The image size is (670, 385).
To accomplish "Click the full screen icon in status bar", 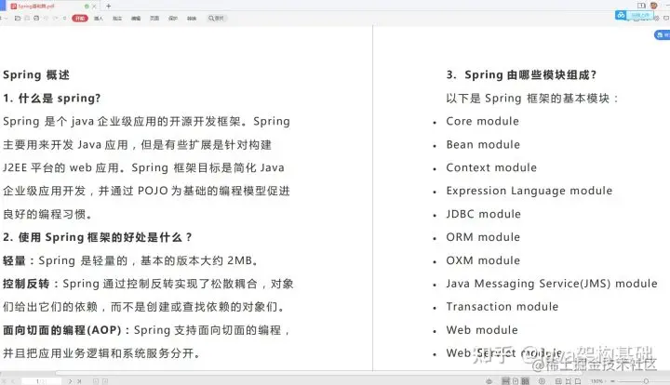I will point(578,381).
